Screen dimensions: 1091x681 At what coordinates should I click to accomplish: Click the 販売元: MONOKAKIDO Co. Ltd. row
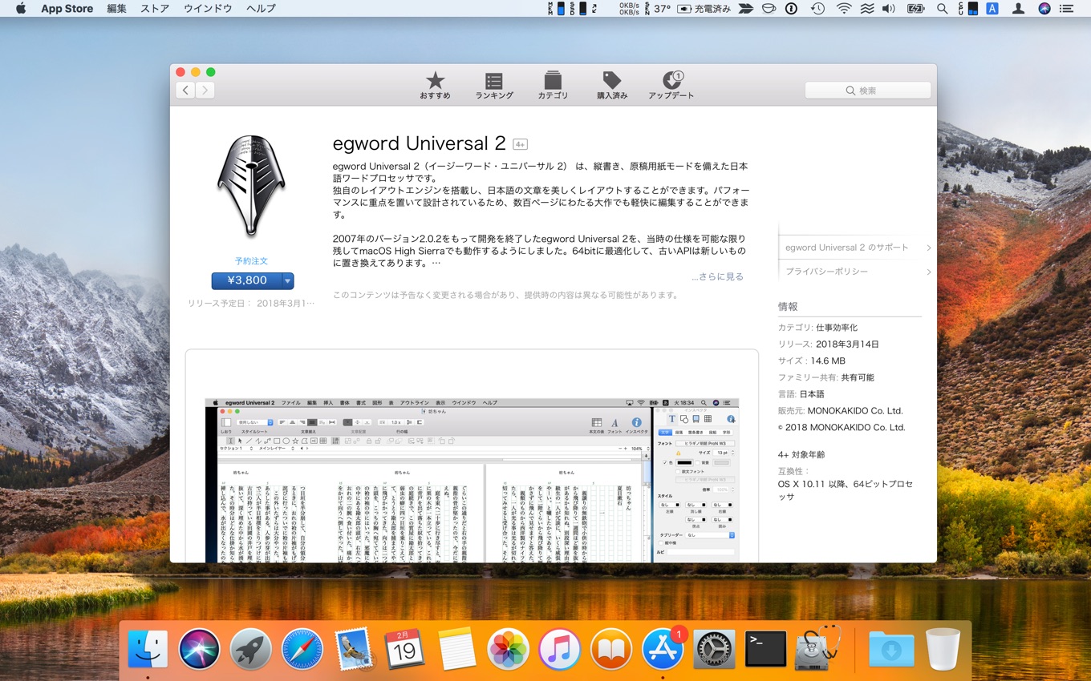coord(840,411)
